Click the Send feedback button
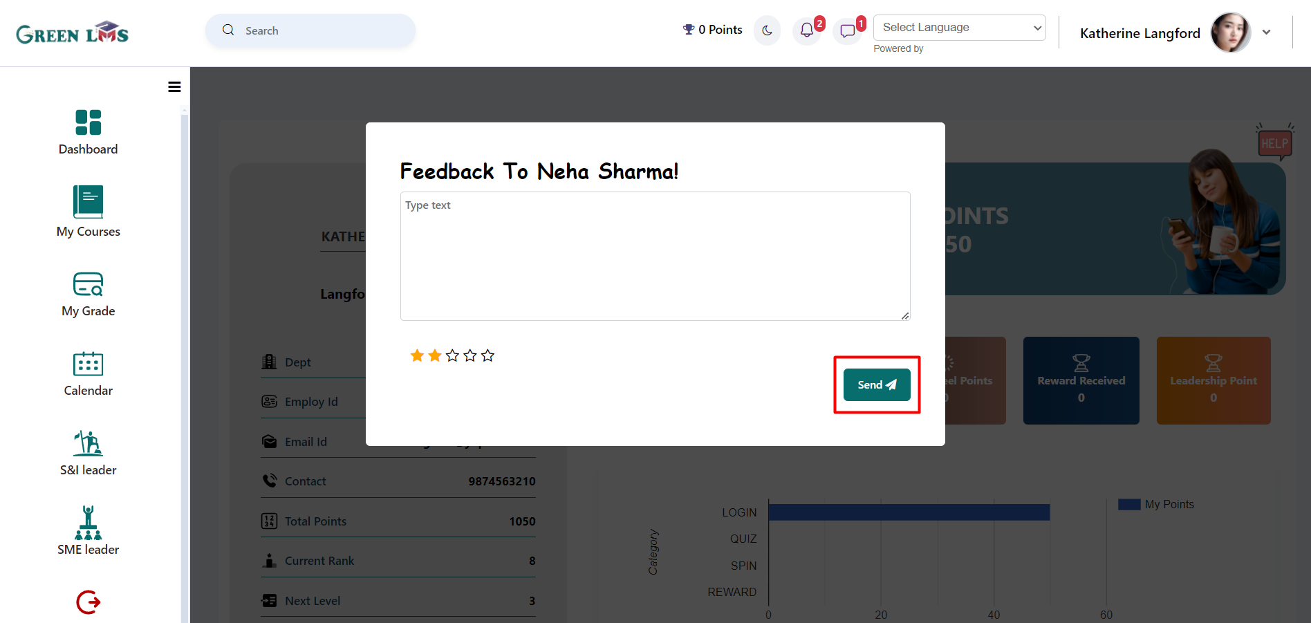 tap(877, 385)
